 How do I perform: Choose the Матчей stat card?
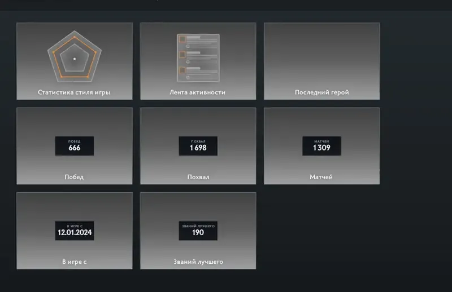pyautogui.click(x=321, y=146)
